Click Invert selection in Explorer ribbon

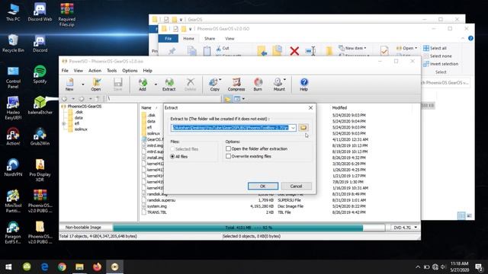pos(441,64)
